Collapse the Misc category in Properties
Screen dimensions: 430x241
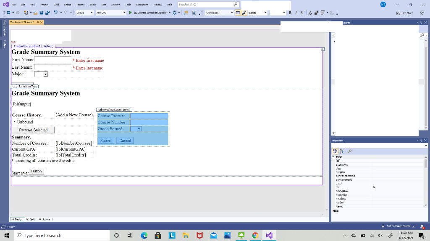333,157
